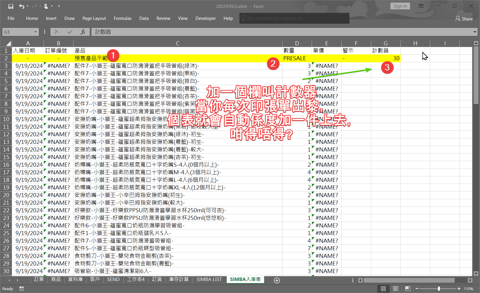This screenshot has width=480, height=293.
Task: Click the zoom slider handle in status bar
Action: [439, 289]
